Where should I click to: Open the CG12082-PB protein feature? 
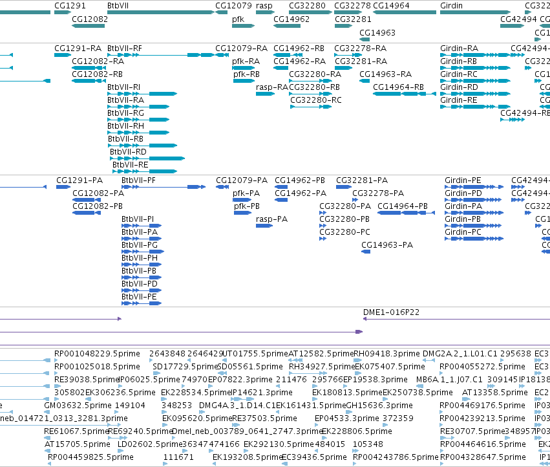click(x=87, y=213)
